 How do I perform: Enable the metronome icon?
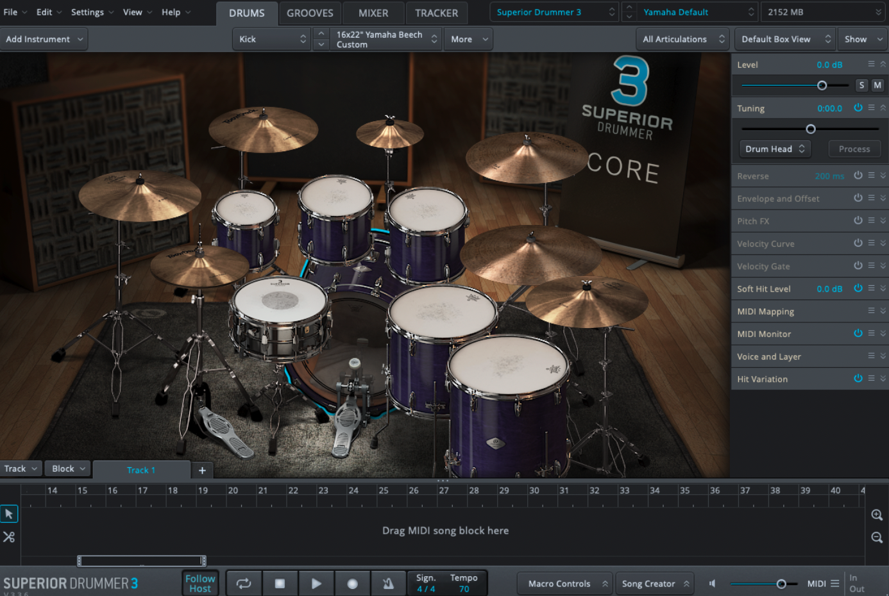coord(388,583)
